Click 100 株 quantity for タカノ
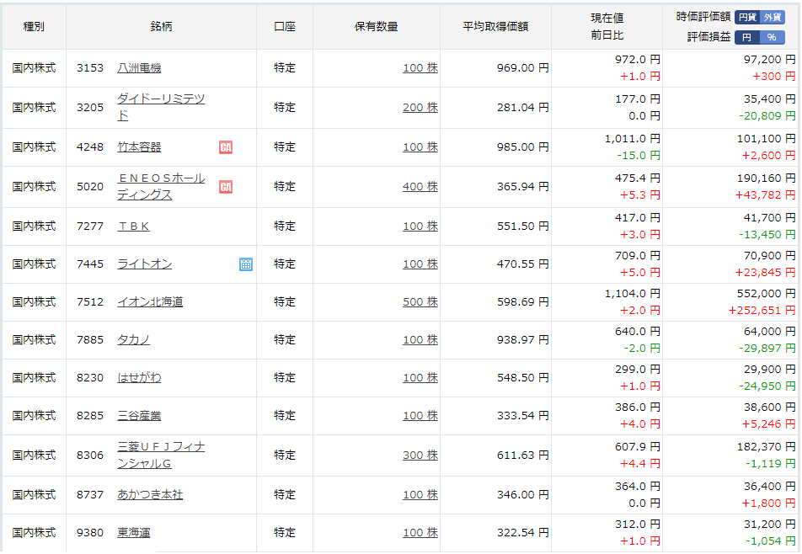Screen dimensions: 802x554 click(420, 339)
